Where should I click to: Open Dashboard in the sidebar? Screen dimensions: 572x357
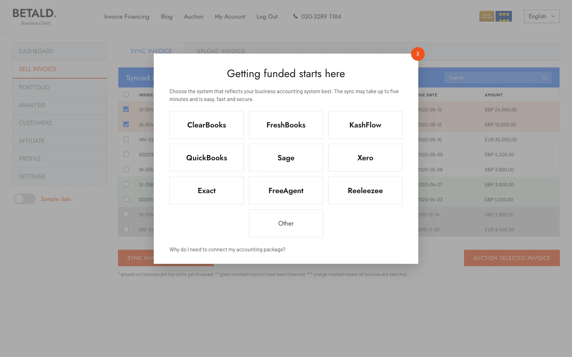coord(60,51)
